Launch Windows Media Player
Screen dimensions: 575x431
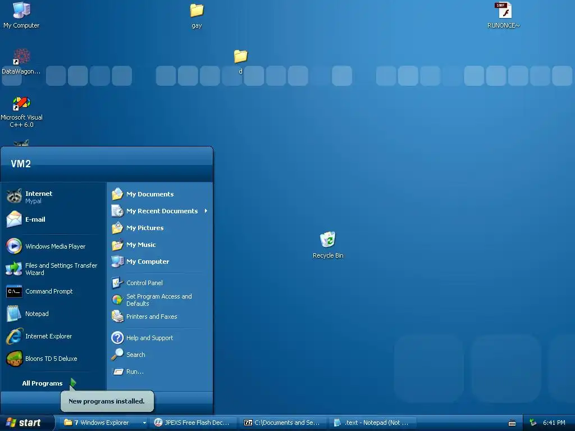click(53, 246)
